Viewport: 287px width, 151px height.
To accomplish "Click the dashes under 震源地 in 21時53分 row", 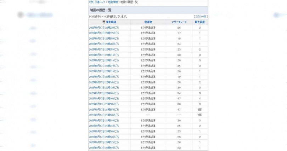I will (x=148, y=115).
